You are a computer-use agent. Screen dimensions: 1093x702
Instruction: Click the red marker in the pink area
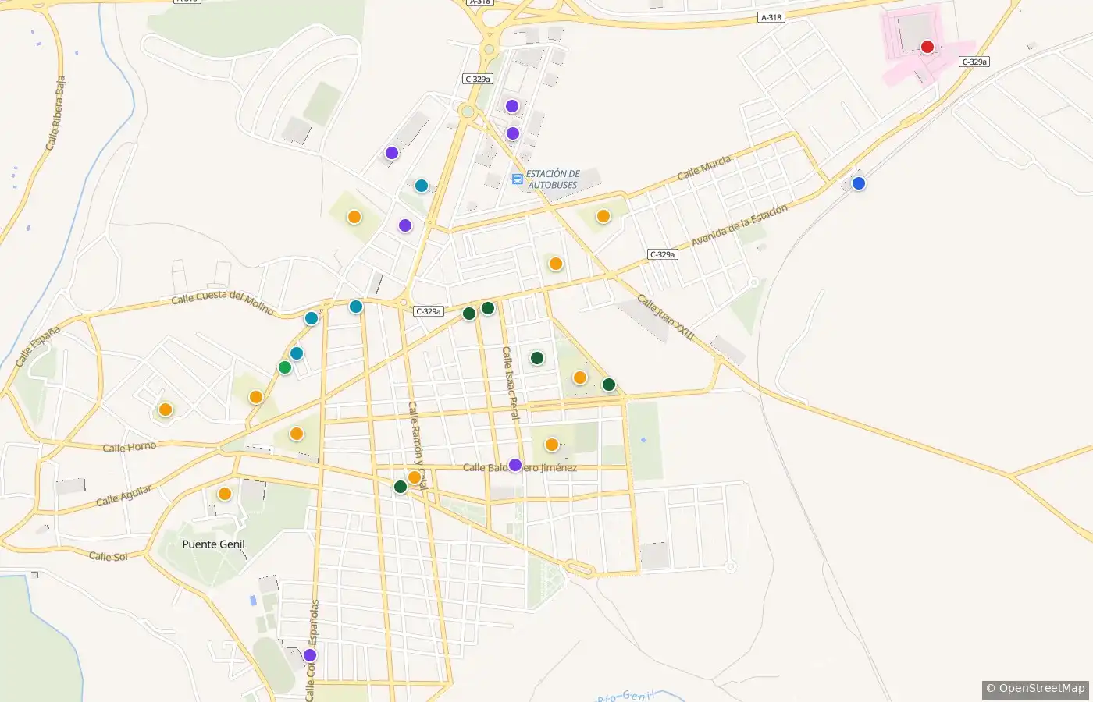[x=927, y=47]
